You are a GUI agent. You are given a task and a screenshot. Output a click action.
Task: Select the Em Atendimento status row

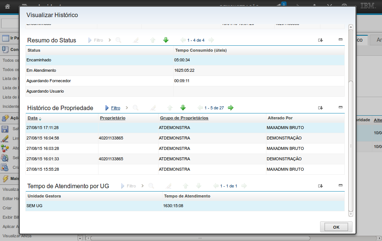point(41,70)
